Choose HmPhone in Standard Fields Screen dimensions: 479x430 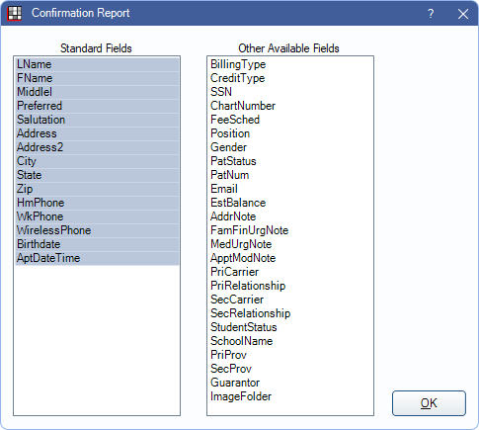point(97,203)
